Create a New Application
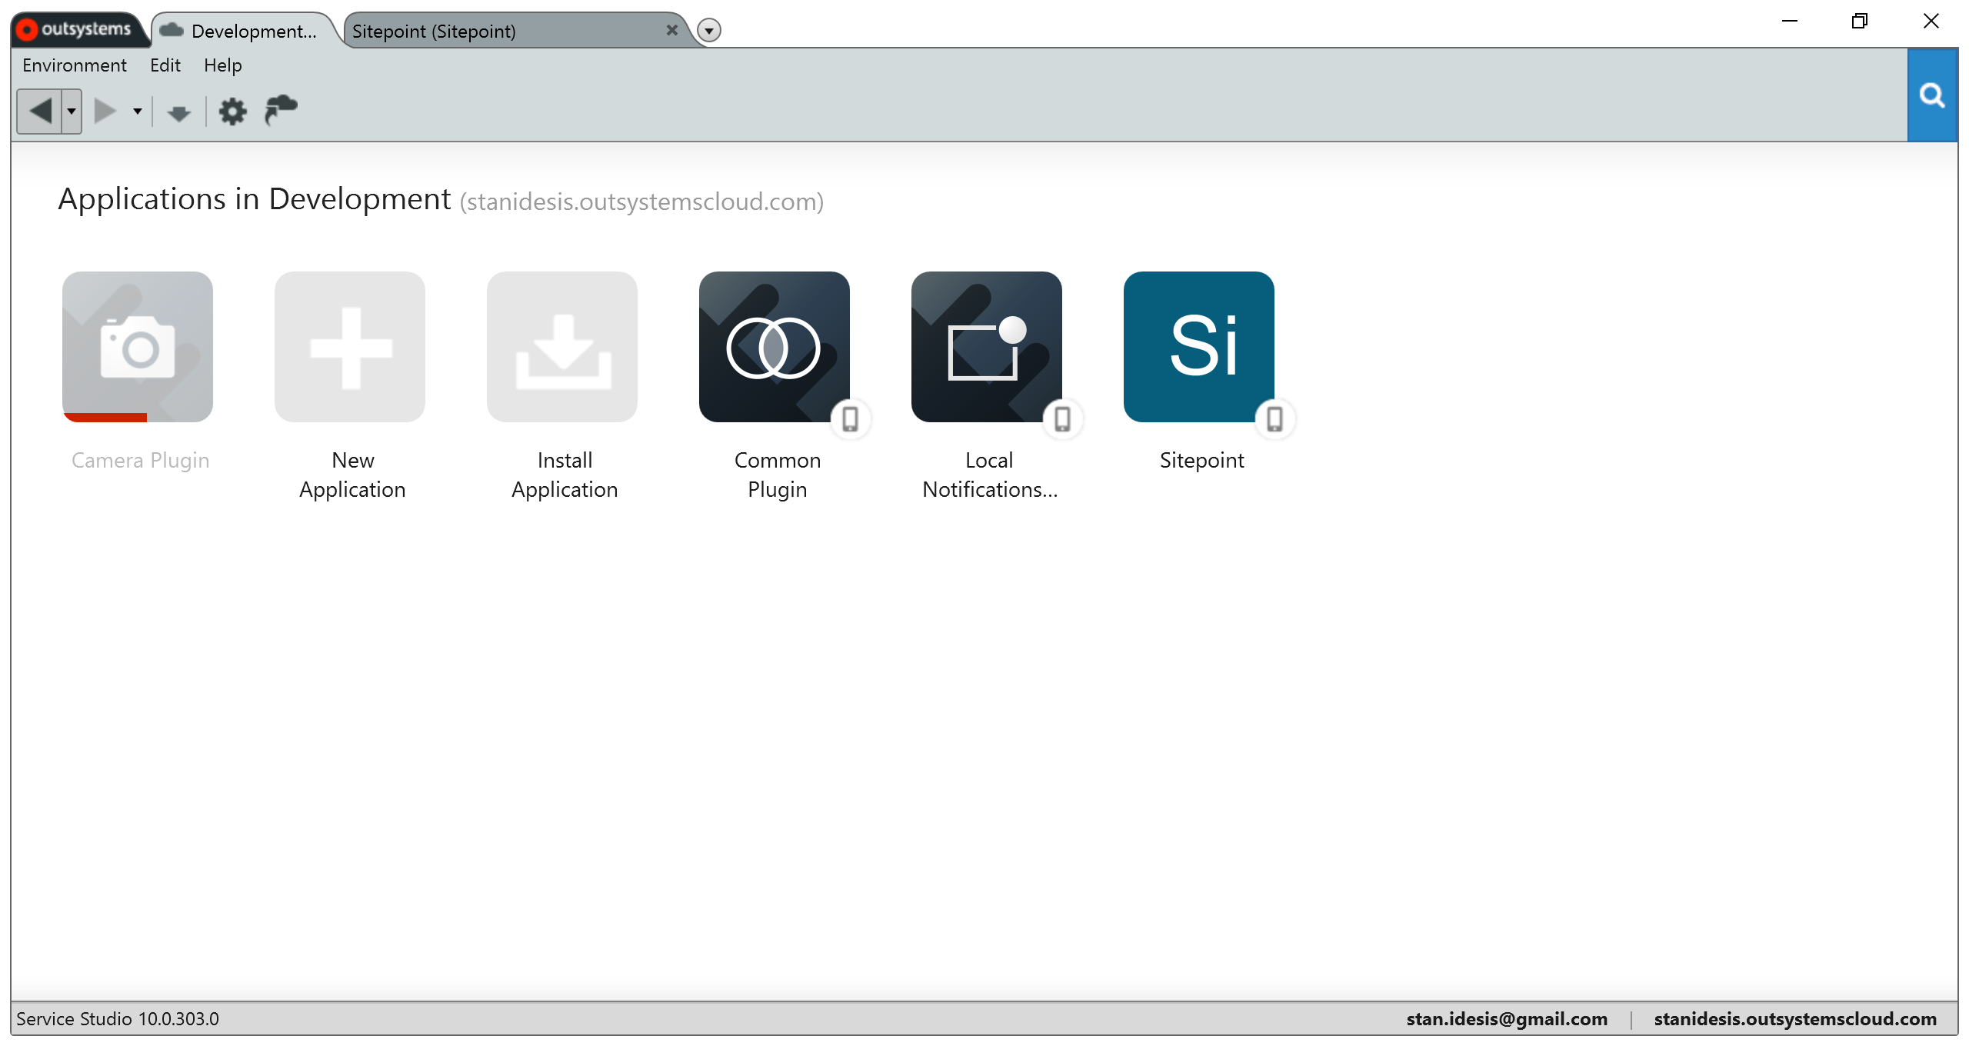 click(350, 347)
